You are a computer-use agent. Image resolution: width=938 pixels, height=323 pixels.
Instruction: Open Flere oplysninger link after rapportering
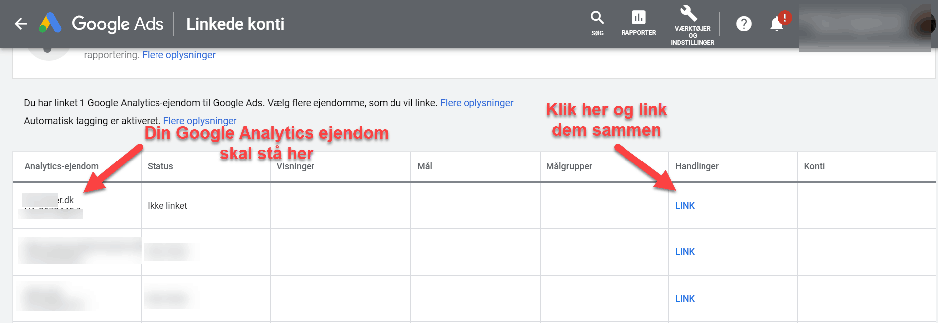tap(179, 55)
